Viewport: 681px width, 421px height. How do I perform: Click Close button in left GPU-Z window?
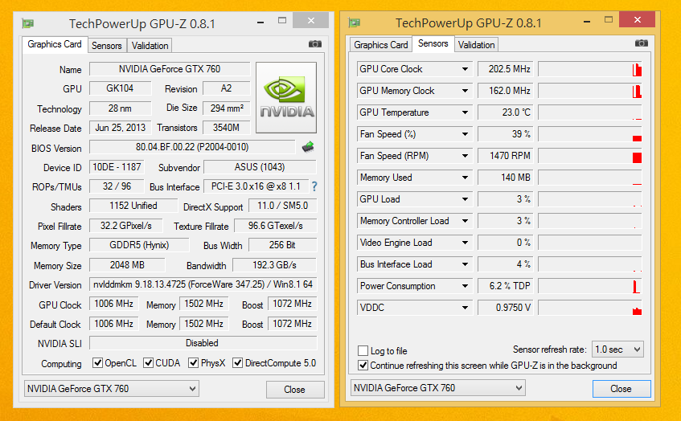point(295,390)
